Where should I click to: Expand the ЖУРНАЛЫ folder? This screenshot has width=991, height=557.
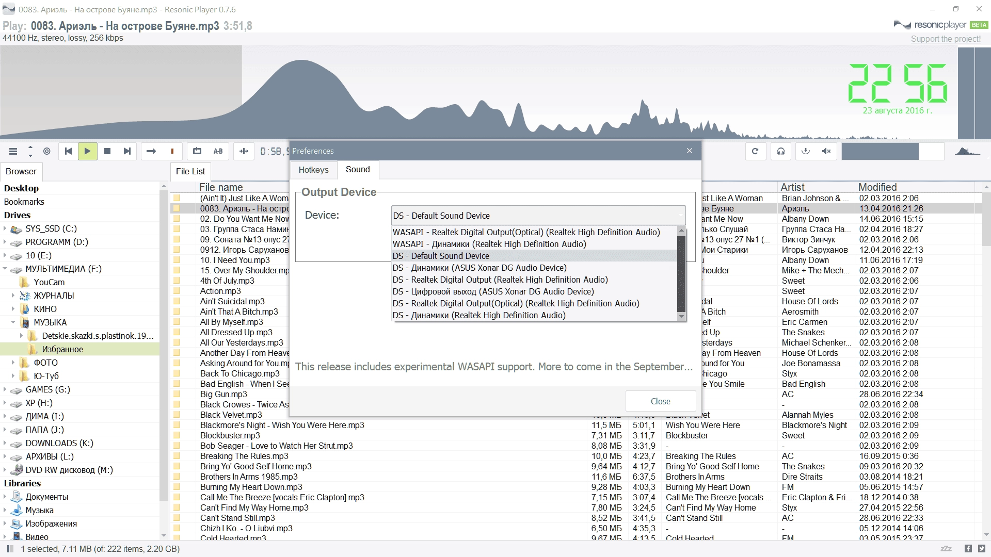tap(13, 296)
